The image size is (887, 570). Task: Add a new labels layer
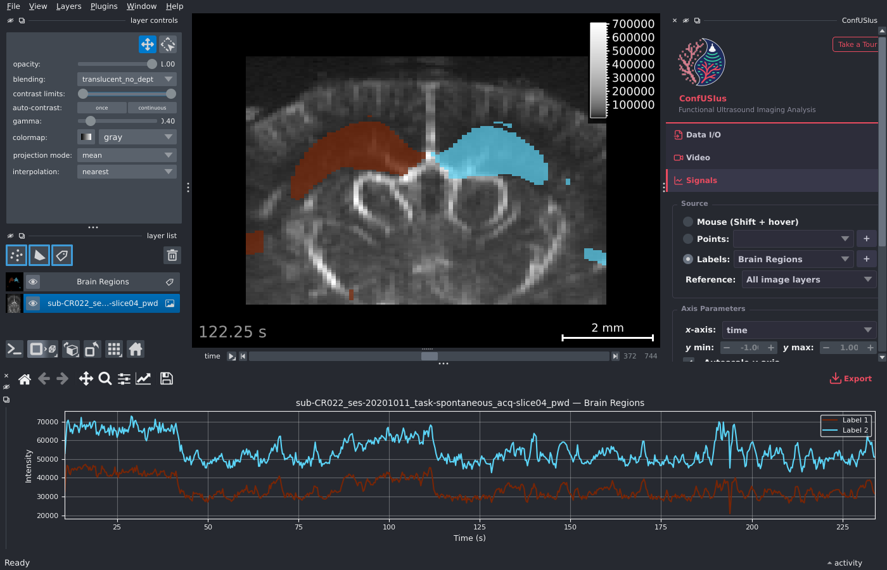point(62,255)
